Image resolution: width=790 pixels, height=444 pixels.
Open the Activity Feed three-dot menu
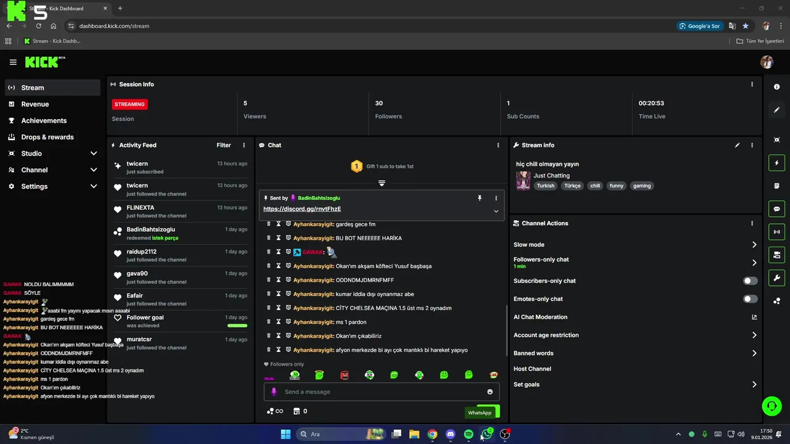[244, 146]
